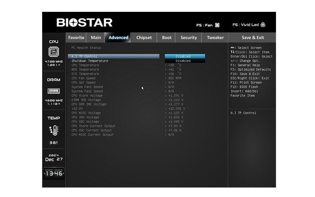Click the F1: General Help line

[245, 65]
